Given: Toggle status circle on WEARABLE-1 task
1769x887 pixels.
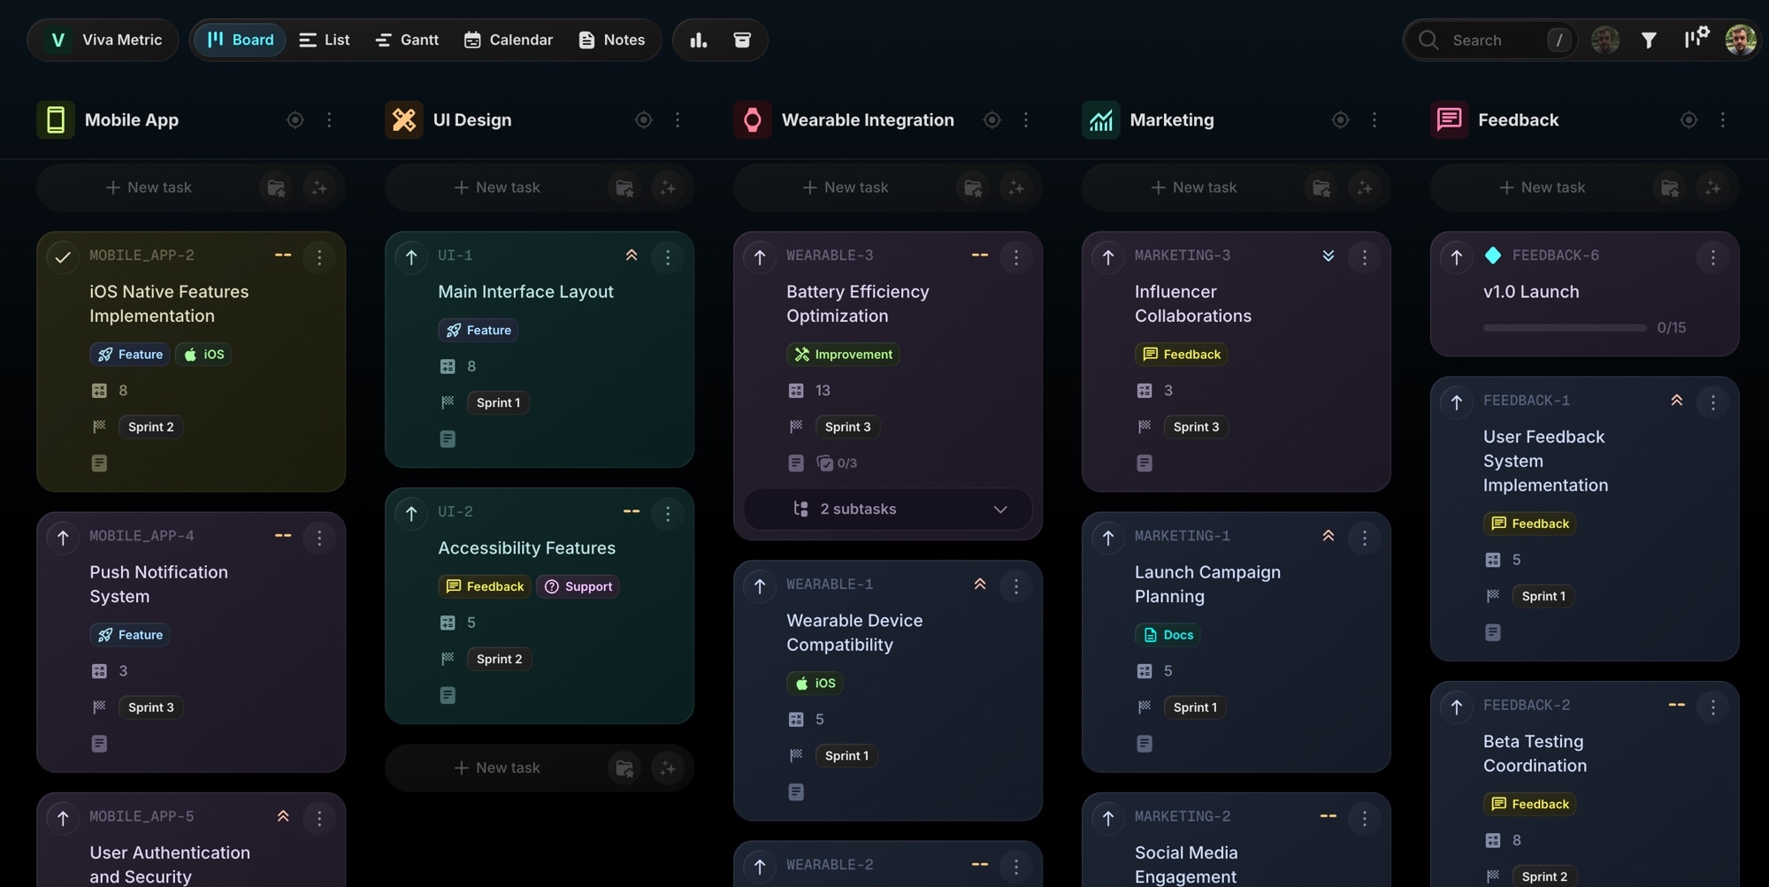Looking at the screenshot, I should tap(760, 586).
